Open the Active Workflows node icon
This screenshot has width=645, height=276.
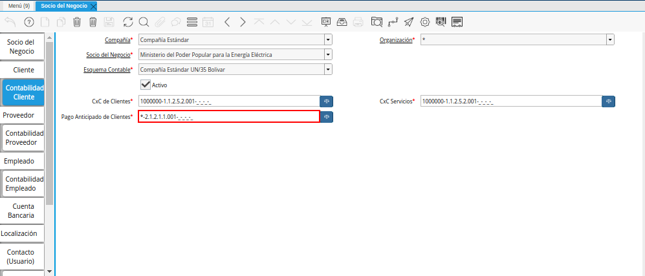[x=393, y=22]
